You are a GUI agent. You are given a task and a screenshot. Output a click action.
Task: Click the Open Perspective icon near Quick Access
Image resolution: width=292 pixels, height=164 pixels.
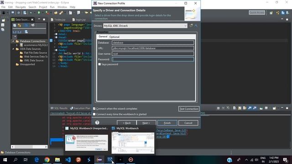[271, 13]
